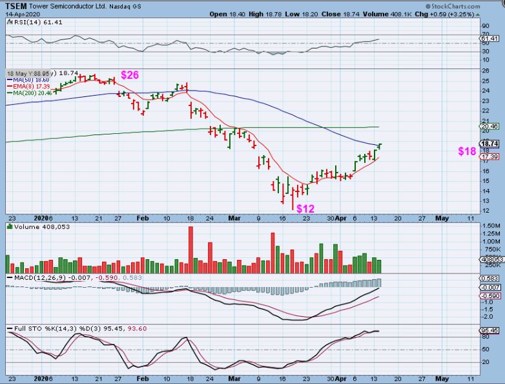Select the Open 18.40 value
The width and height of the screenshot is (505, 384).
coord(227,14)
